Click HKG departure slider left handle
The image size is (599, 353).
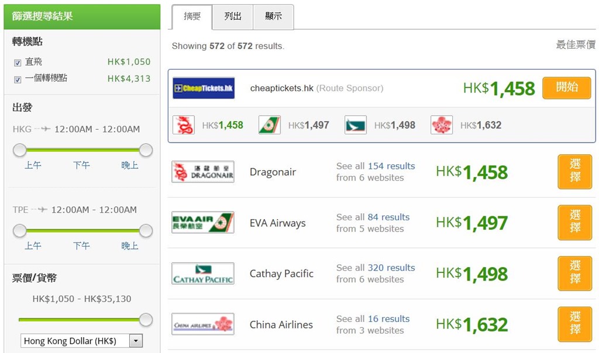click(19, 150)
